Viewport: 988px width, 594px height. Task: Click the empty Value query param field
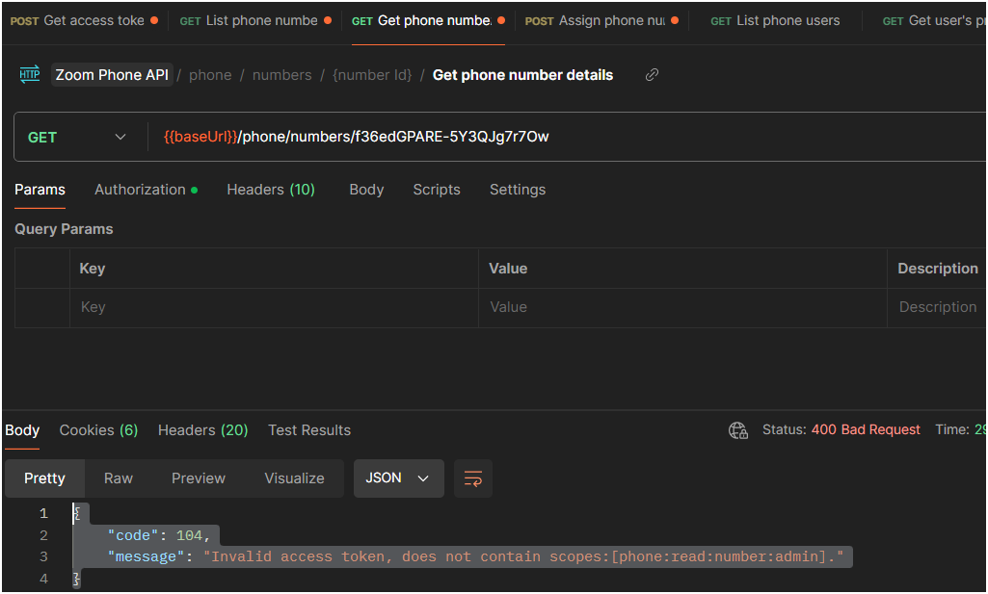(x=682, y=308)
